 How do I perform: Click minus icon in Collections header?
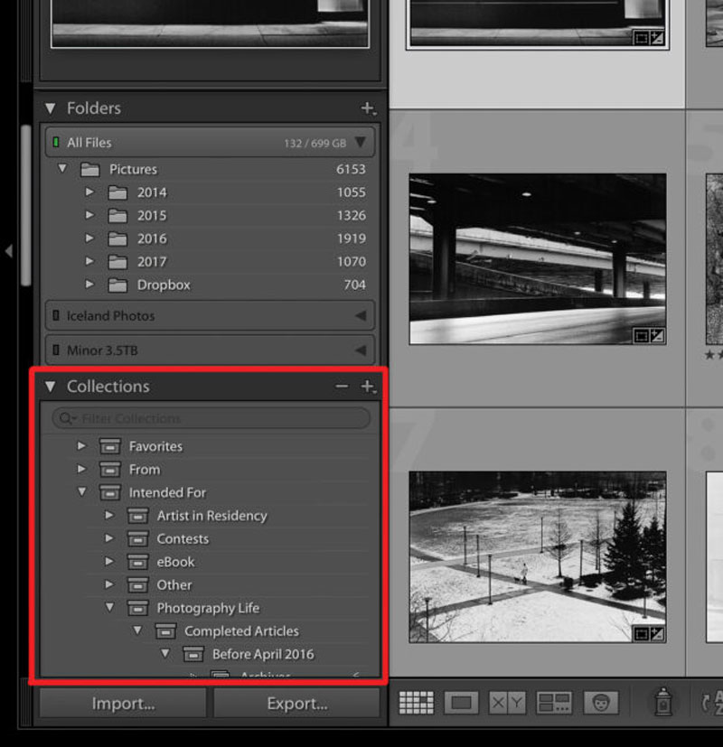click(342, 387)
